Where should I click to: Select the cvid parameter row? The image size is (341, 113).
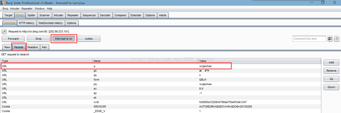pos(161,102)
